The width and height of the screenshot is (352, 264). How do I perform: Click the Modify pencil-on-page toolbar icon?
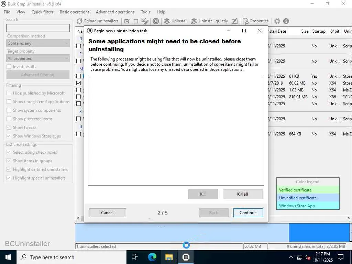tap(234, 21)
